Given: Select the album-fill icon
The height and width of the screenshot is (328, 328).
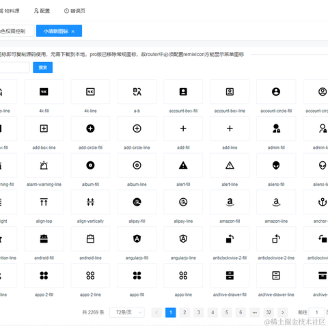Looking at the screenshot, I should (x=90, y=165).
